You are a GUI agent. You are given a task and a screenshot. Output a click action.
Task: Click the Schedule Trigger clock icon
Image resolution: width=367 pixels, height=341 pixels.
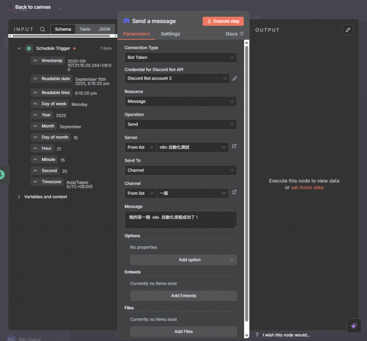point(29,48)
